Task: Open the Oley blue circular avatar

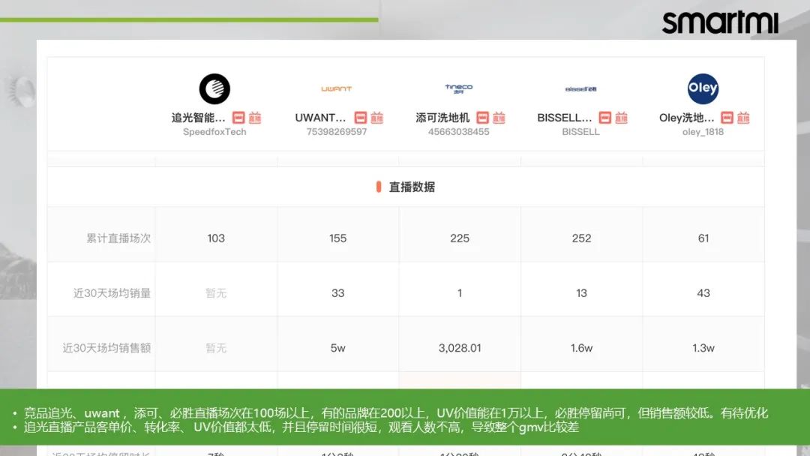Action: pyautogui.click(x=703, y=88)
